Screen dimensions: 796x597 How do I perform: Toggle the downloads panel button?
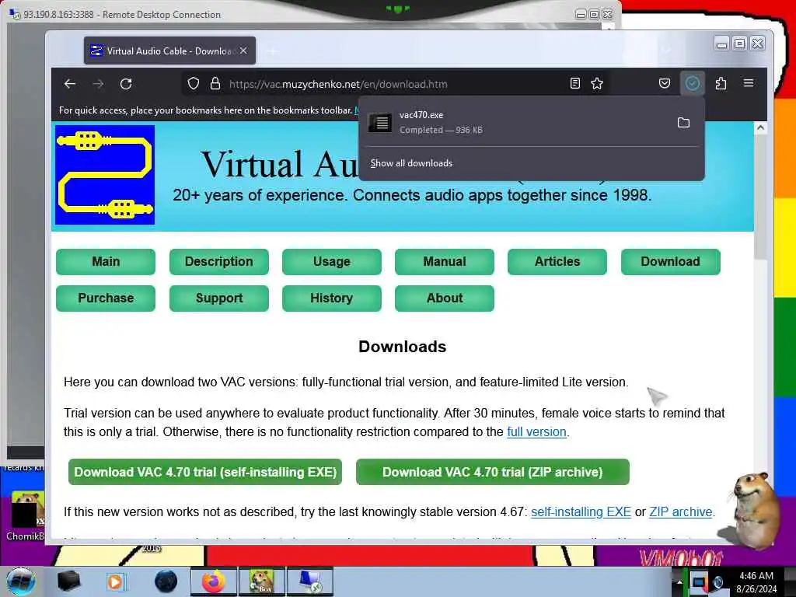[693, 84]
